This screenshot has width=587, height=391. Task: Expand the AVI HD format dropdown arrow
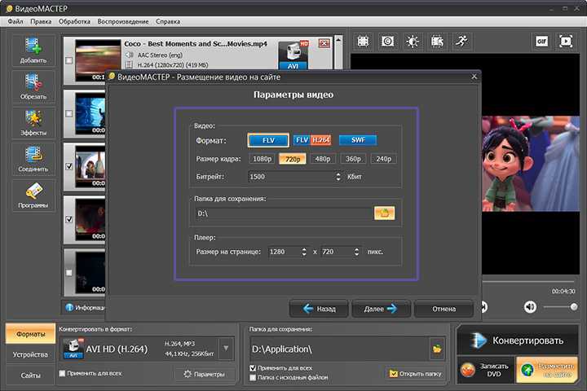click(226, 349)
